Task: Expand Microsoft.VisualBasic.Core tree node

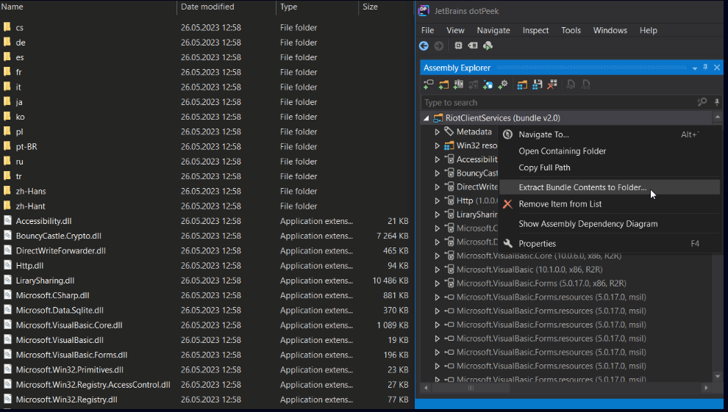Action: tap(437, 256)
